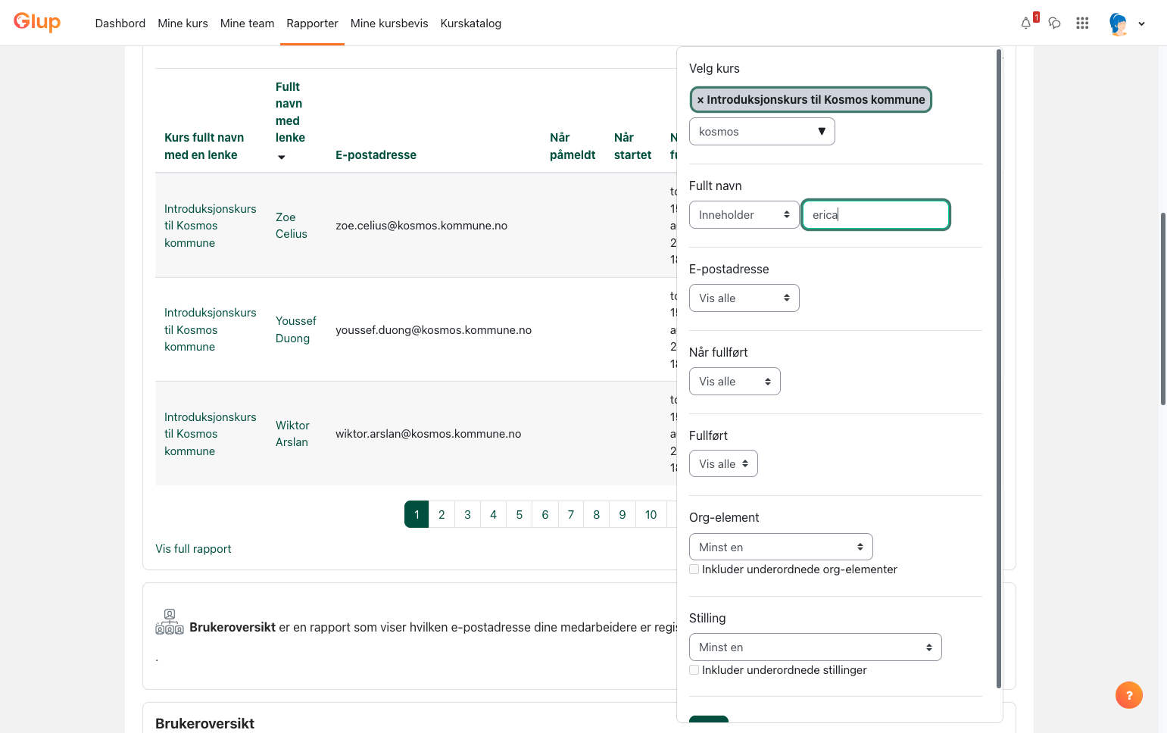Open the Inneholder filter operator dropdown
The image size is (1167, 733).
744,215
